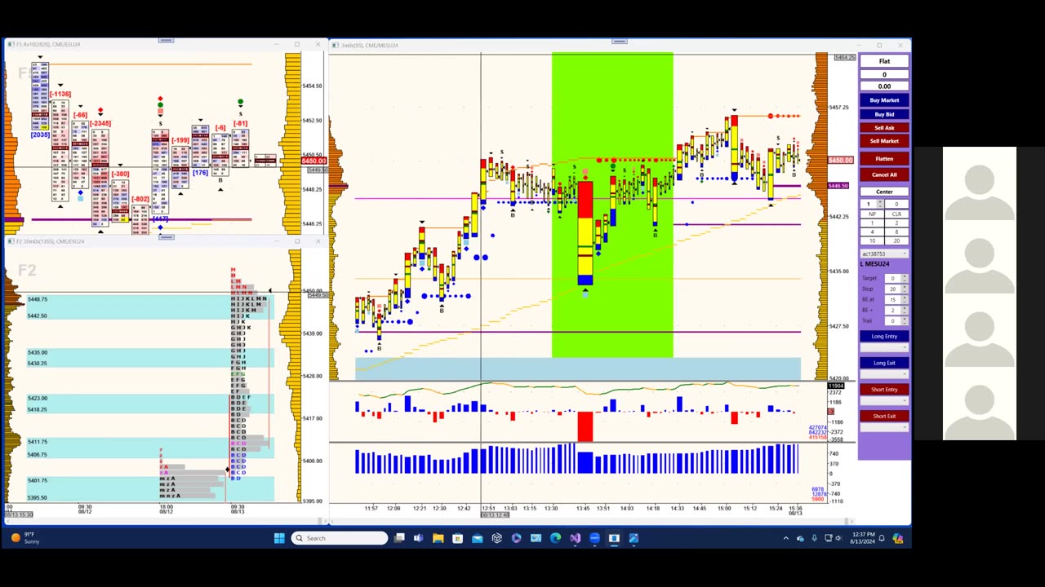Open the Windows Start menu

click(x=279, y=538)
